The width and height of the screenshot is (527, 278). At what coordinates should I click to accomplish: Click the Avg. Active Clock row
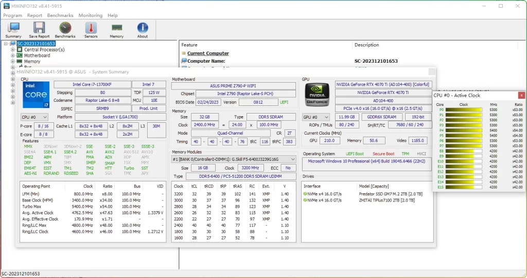point(93,213)
